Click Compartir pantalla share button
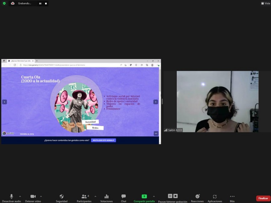The height and width of the screenshot is (203, 271). 144,198
